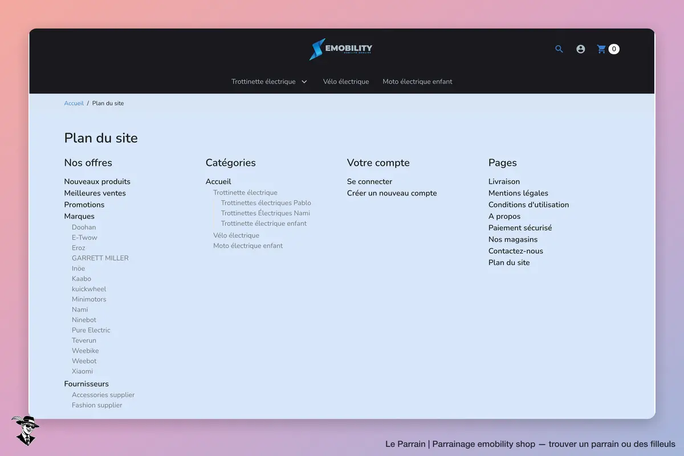Image resolution: width=684 pixels, height=456 pixels.
Task: Open the Livraison page
Action: [504, 182]
